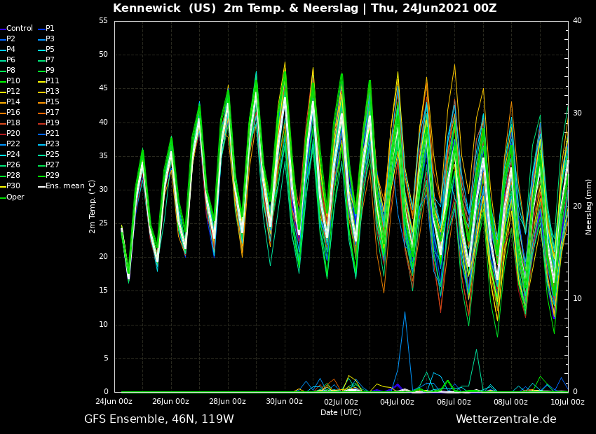This screenshot has width=596, height=434.
Task: Click the 'GFS Ensemble, 46N, 119W' footer text
Action: (159, 419)
